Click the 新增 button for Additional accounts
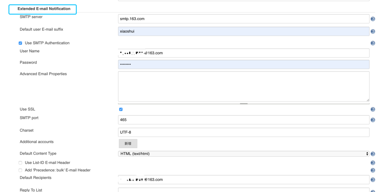 pos(128,143)
